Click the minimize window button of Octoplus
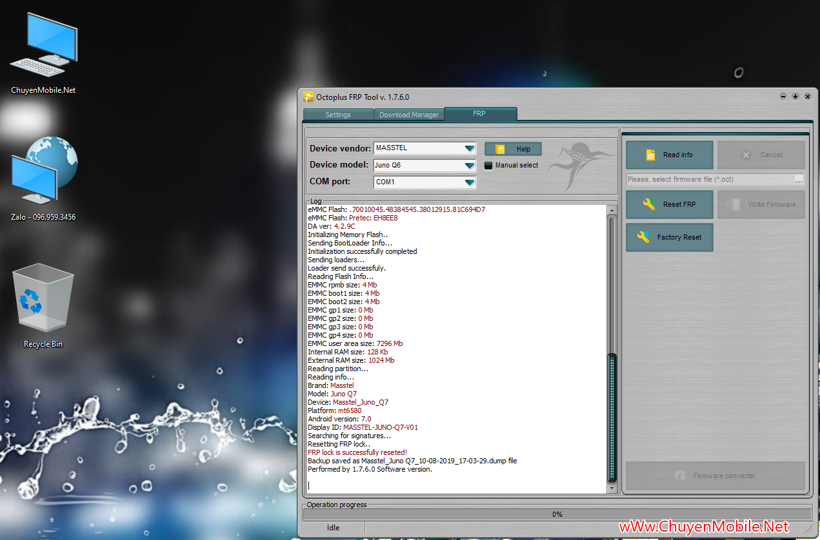The image size is (820, 540). pos(783,97)
